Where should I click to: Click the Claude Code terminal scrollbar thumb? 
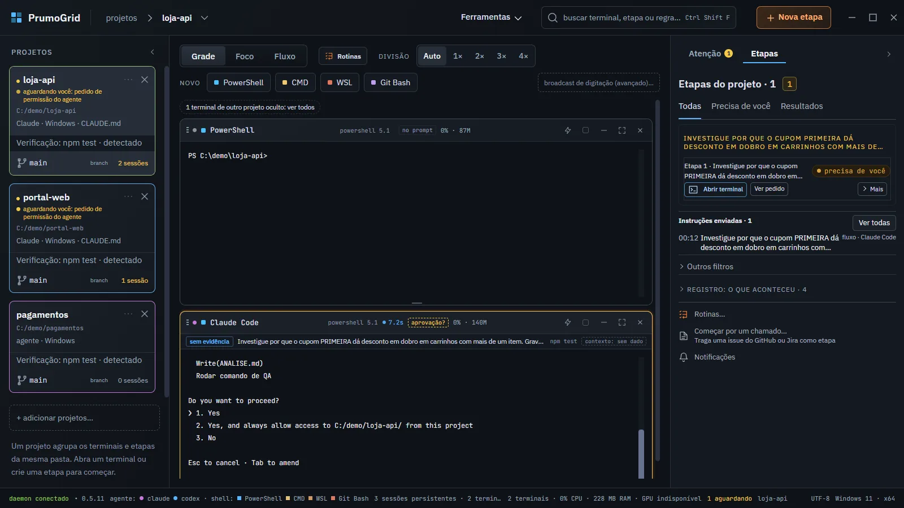point(641,454)
